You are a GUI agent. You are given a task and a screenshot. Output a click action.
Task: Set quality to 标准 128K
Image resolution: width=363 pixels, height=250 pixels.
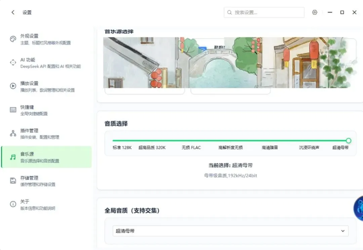coord(122,148)
